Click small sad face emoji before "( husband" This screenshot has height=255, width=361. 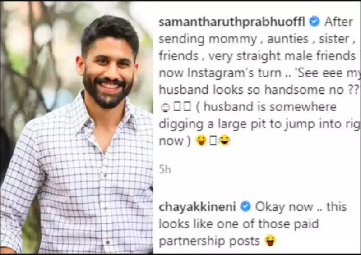coord(165,108)
